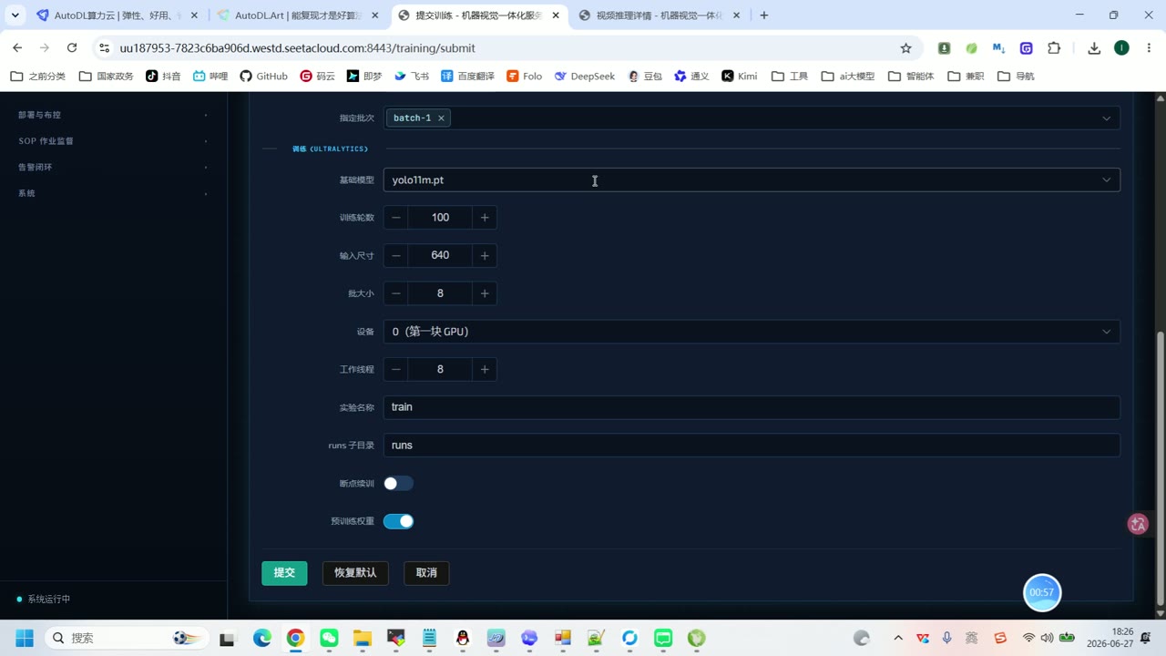Click the 实验名称 experiment name field
Image resolution: width=1166 pixels, height=656 pixels.
point(752,407)
